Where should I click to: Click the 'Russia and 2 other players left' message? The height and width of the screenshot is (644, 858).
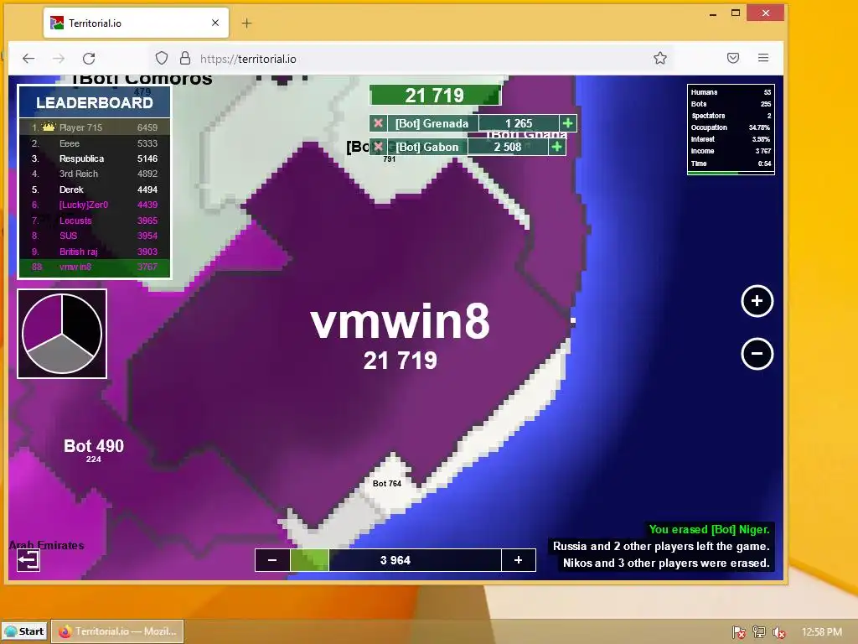pos(661,546)
